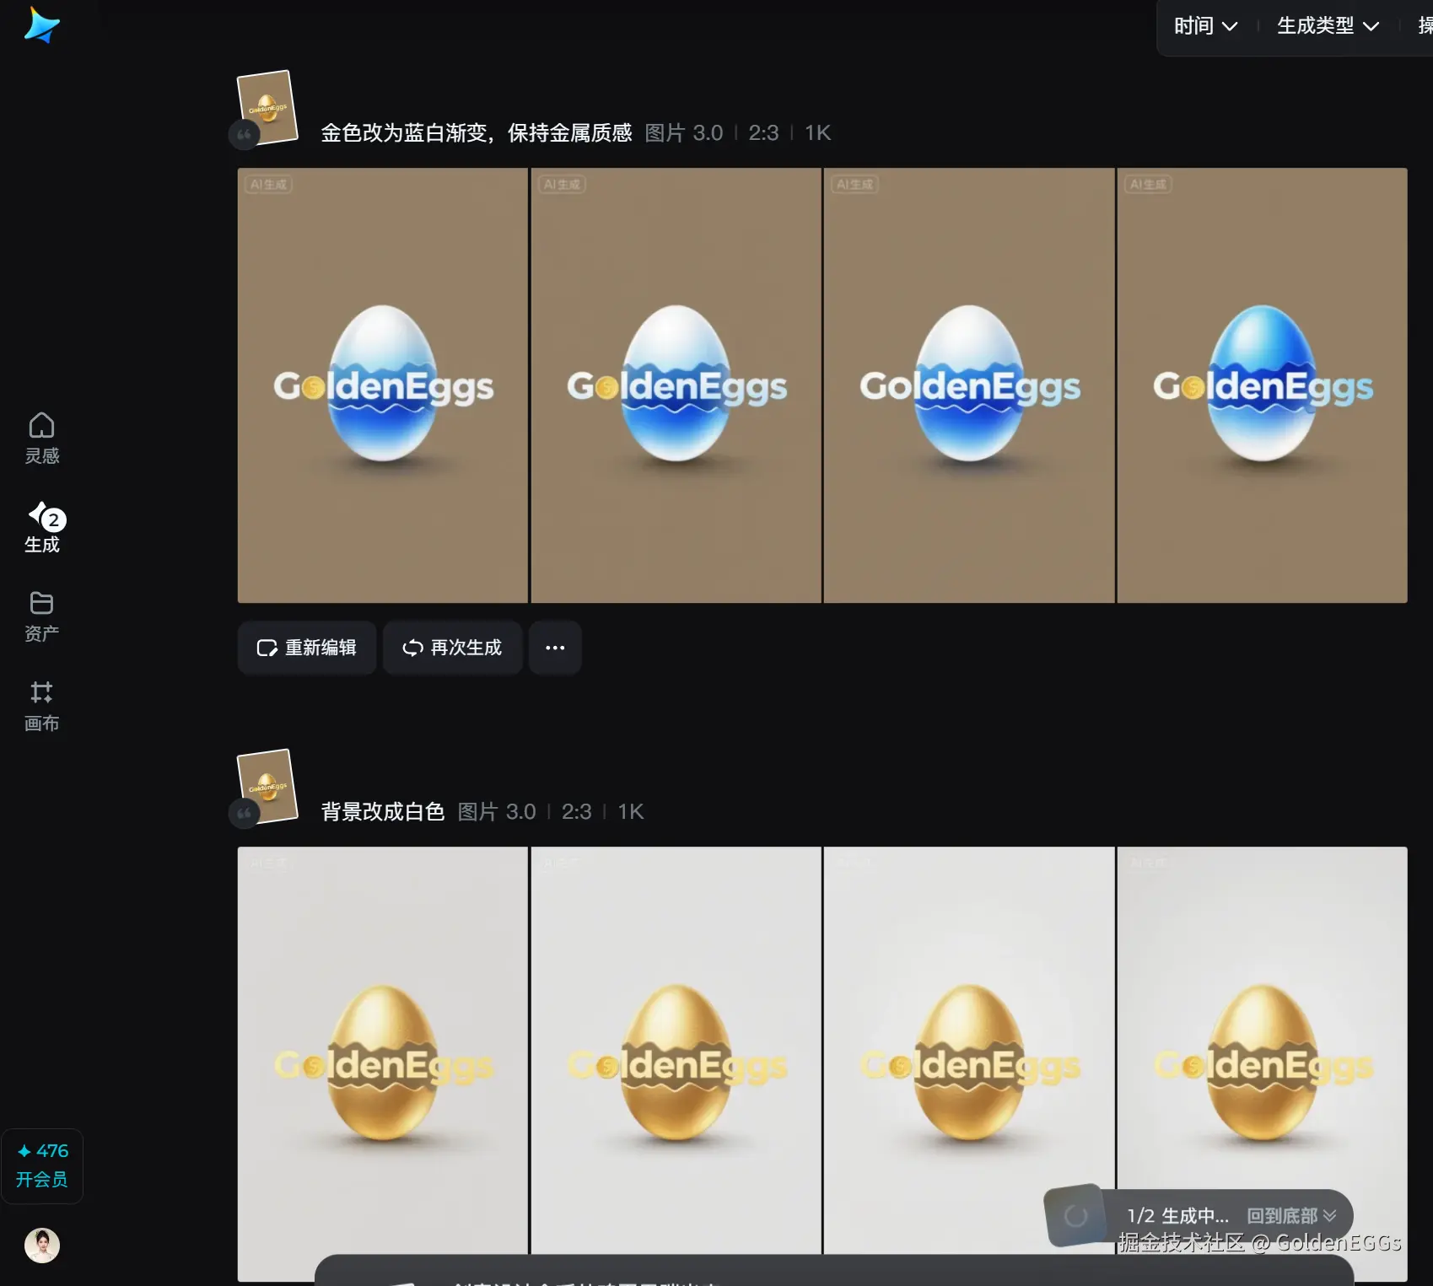Screen dimensions: 1433x1286
Task: Open third golden egg white-background image
Action: point(969,1050)
